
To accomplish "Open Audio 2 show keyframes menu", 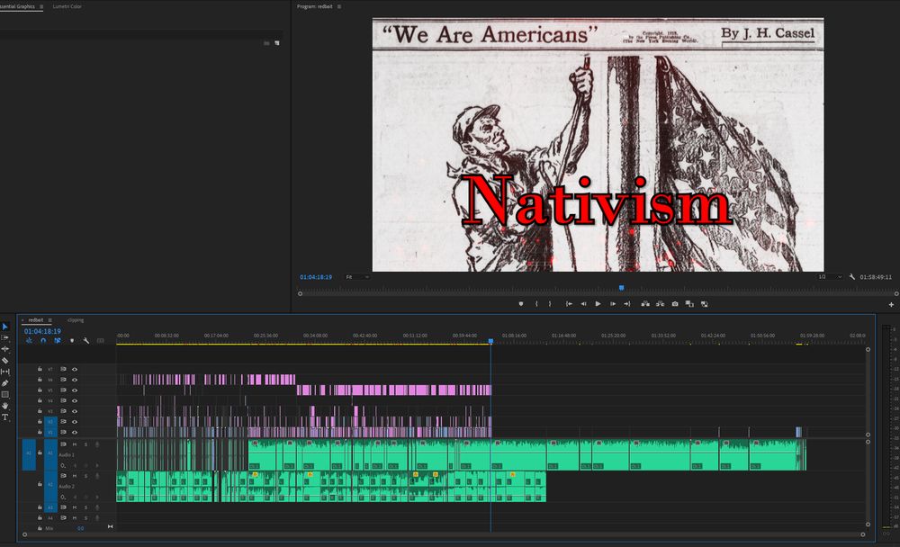I will (63, 497).
